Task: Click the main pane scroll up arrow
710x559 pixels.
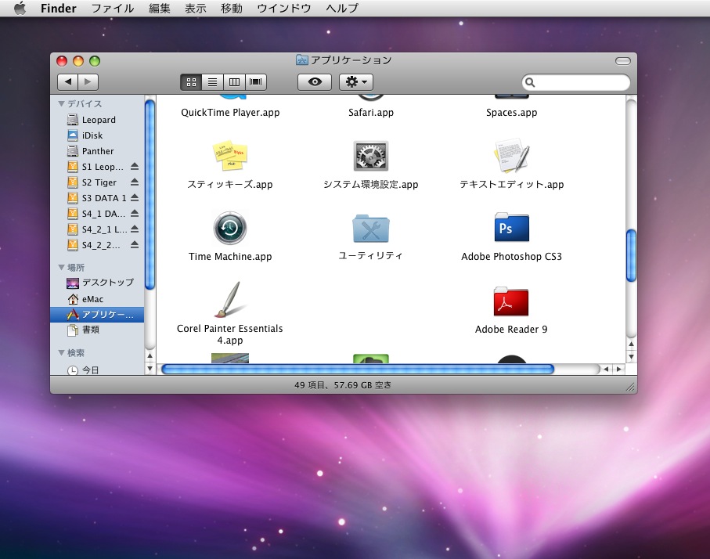Action: pyautogui.click(x=631, y=344)
